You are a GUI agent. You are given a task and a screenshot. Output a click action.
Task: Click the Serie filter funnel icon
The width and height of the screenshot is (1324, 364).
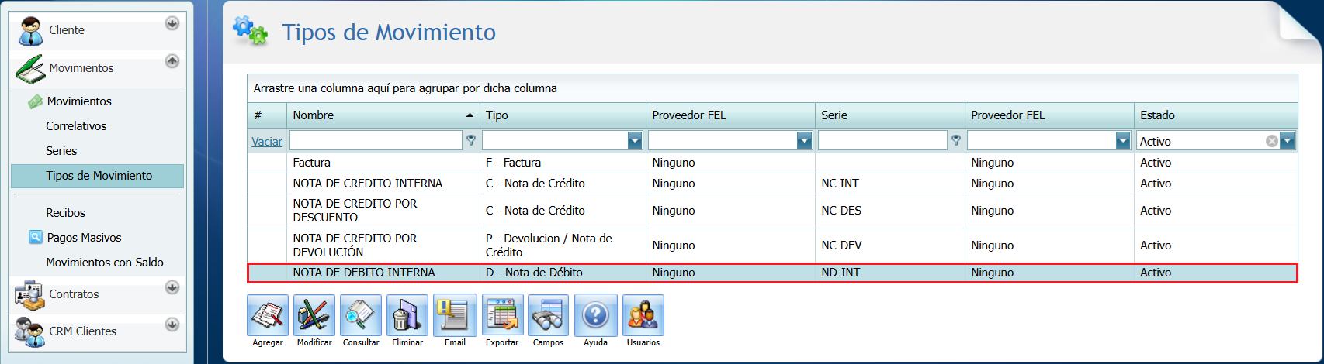[956, 141]
